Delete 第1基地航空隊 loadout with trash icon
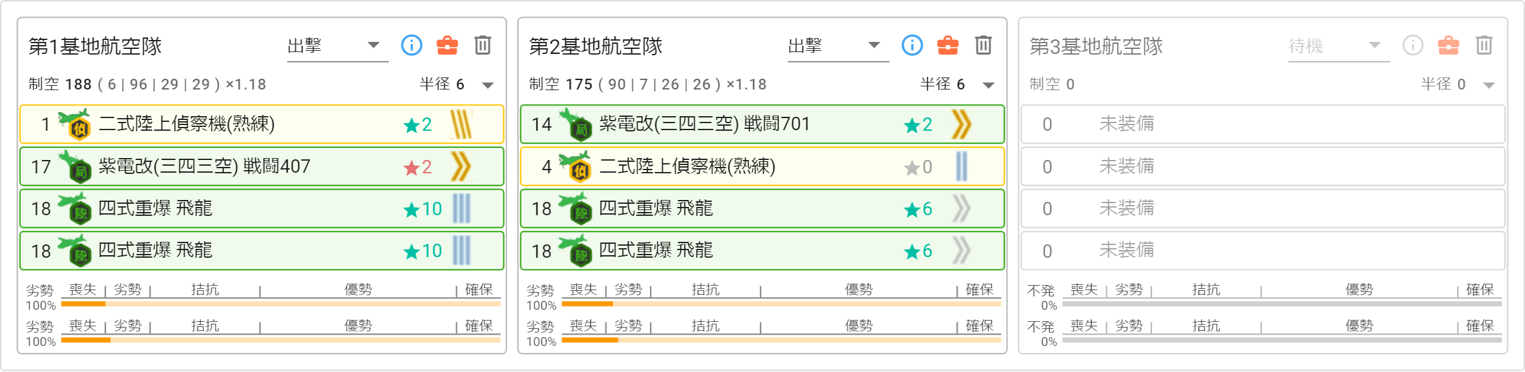The width and height of the screenshot is (1525, 372). (x=483, y=45)
